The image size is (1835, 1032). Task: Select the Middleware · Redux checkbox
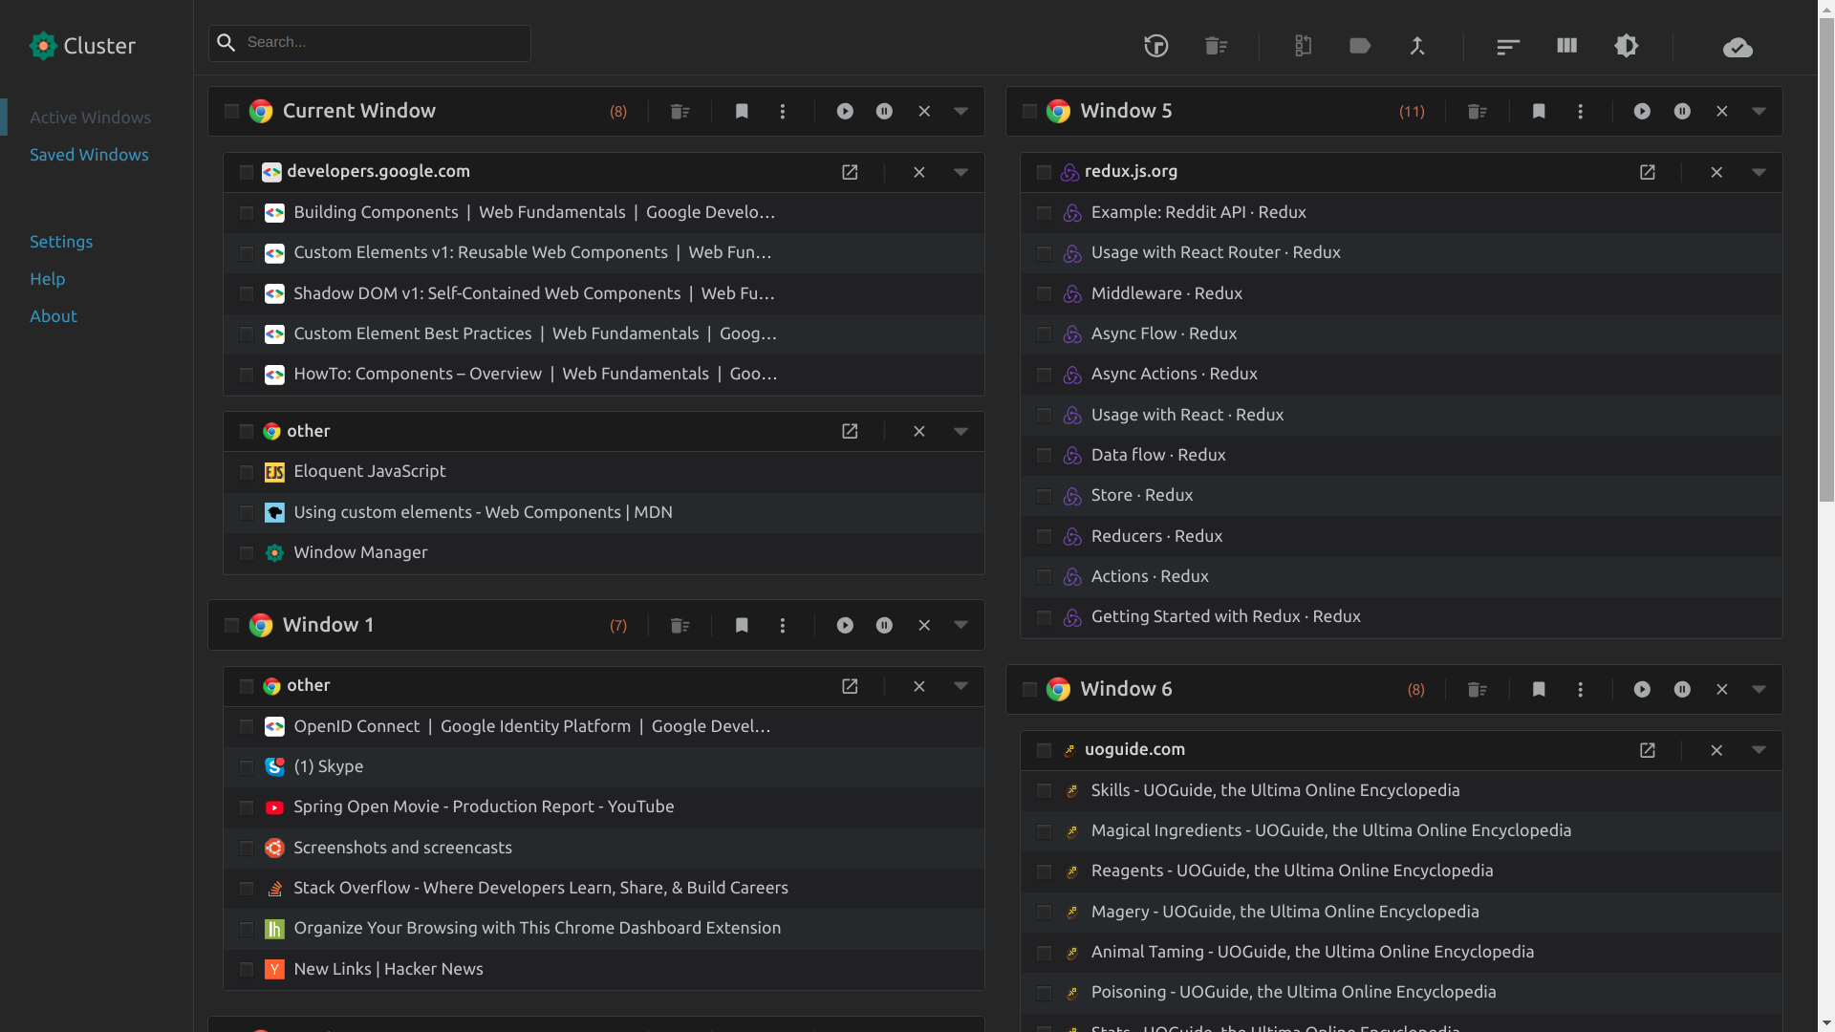[x=1044, y=294]
